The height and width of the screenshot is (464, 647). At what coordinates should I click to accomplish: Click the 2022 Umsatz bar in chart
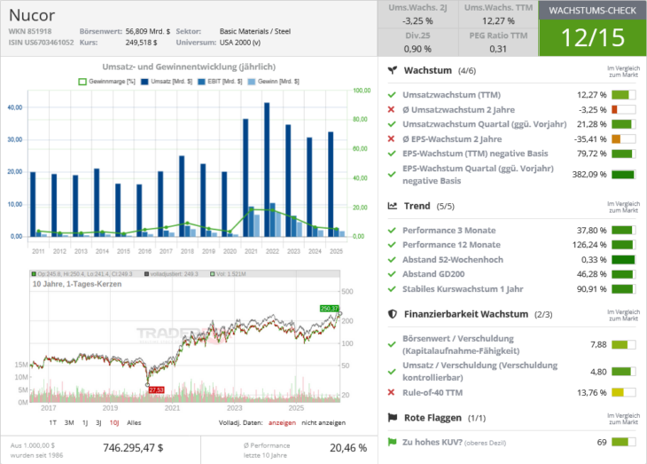(267, 169)
